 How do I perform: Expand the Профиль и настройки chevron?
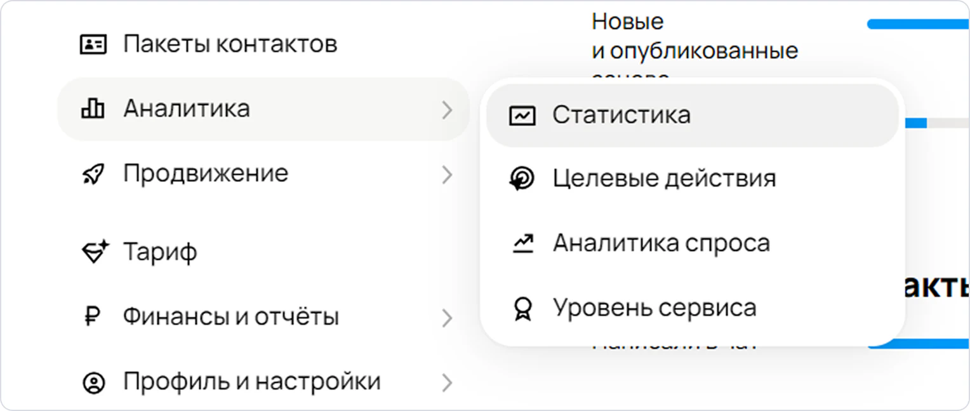(x=448, y=382)
